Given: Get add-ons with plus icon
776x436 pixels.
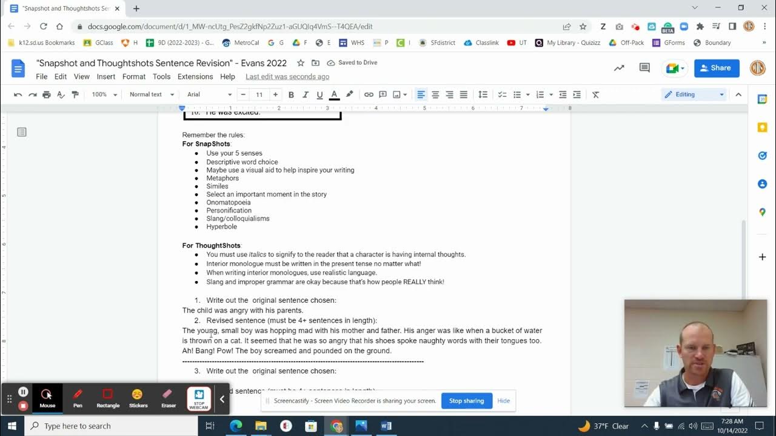Looking at the screenshot, I should pyautogui.click(x=763, y=257).
